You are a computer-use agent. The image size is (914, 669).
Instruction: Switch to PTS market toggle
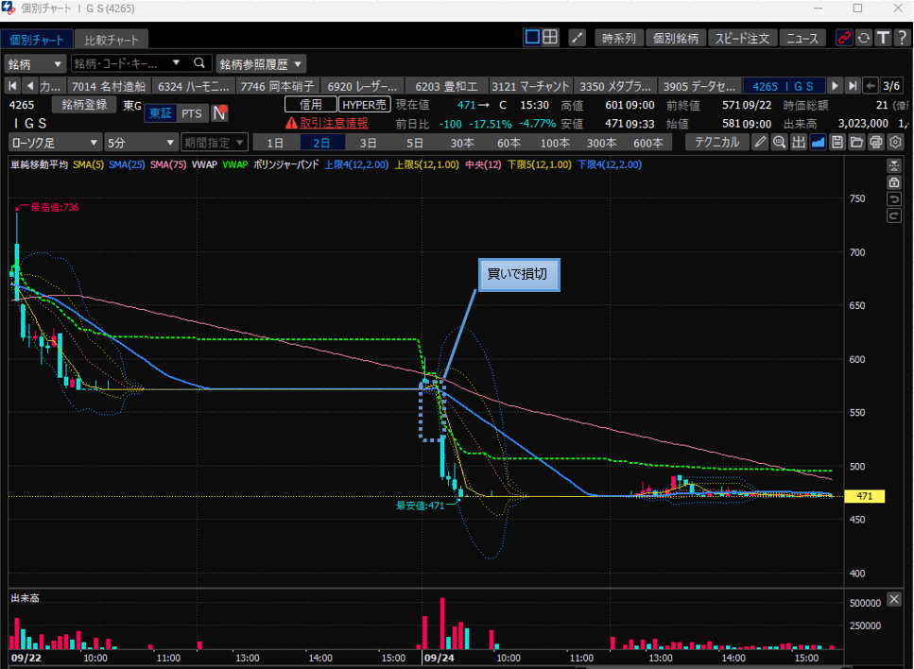coord(191,113)
